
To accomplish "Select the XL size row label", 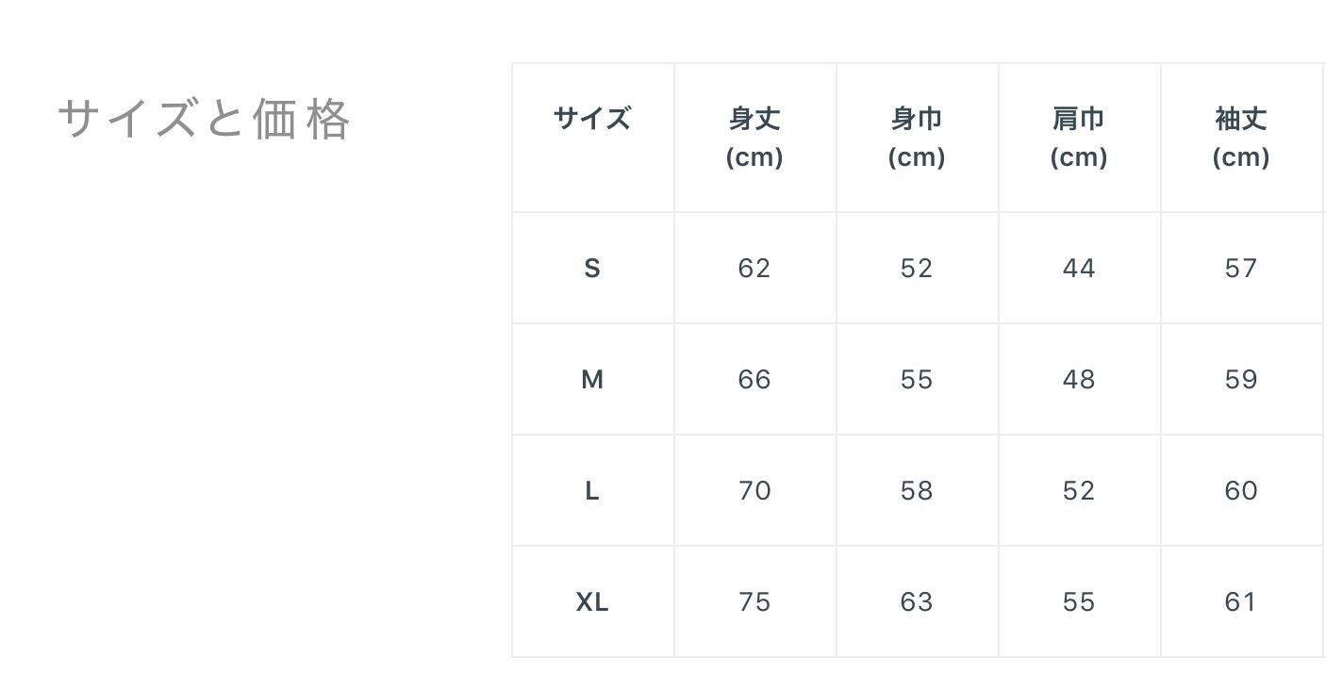I will coord(592,602).
